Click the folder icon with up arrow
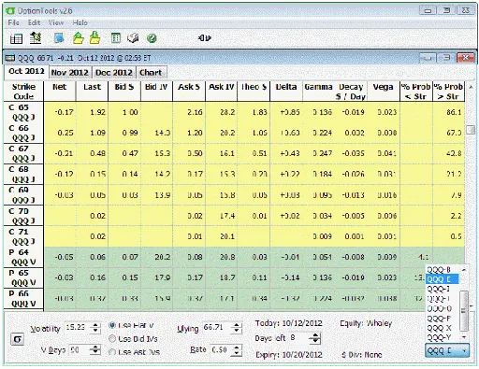This screenshot has width=479, height=369. [79, 38]
